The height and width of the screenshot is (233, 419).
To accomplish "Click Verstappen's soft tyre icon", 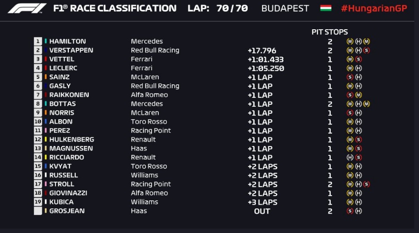I will tap(366, 50).
